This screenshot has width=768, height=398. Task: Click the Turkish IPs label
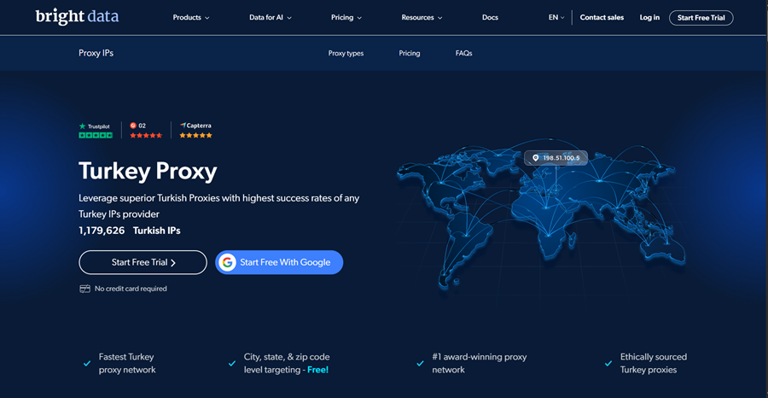point(157,231)
